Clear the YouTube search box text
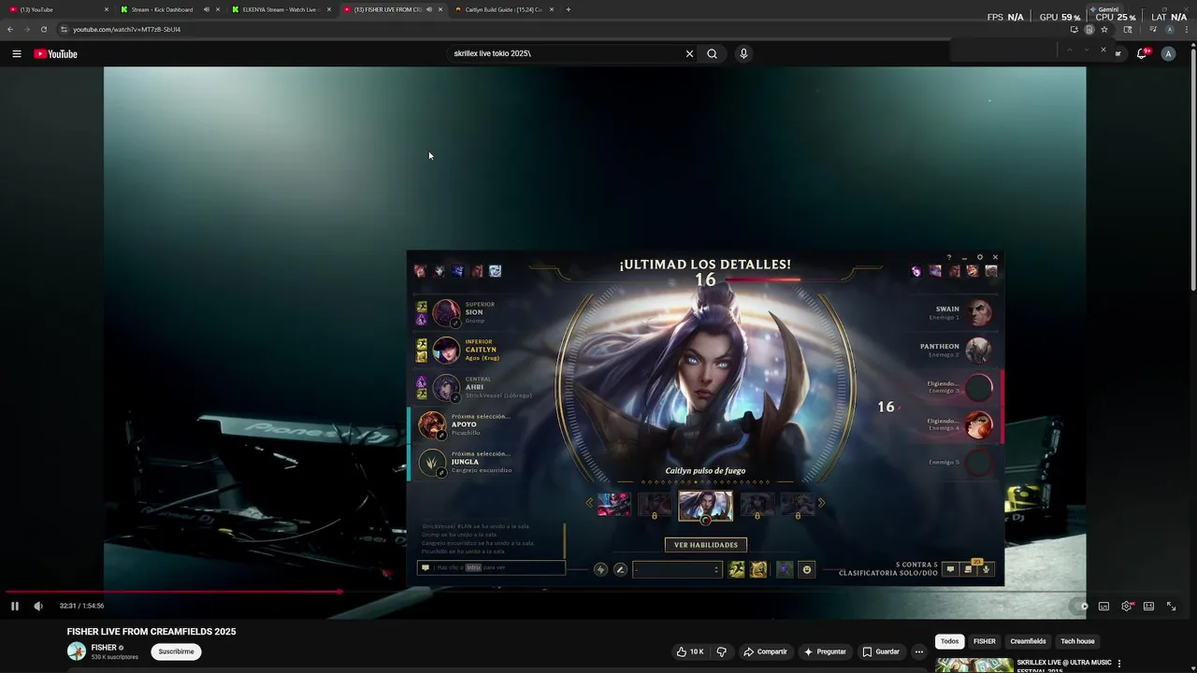Viewport: 1197px width, 673px height. (689, 53)
